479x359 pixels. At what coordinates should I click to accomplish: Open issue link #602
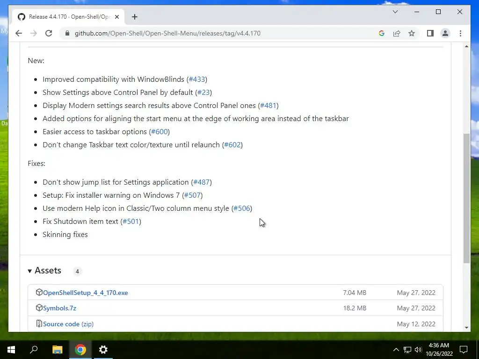point(232,145)
